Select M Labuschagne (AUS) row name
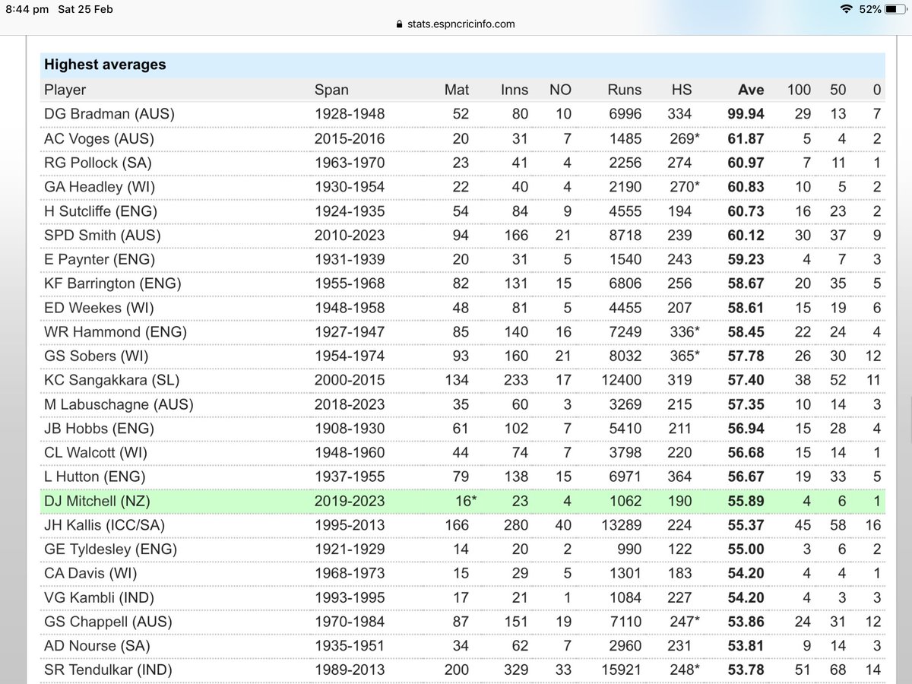Viewport: 912px width, 684px height. [119, 404]
